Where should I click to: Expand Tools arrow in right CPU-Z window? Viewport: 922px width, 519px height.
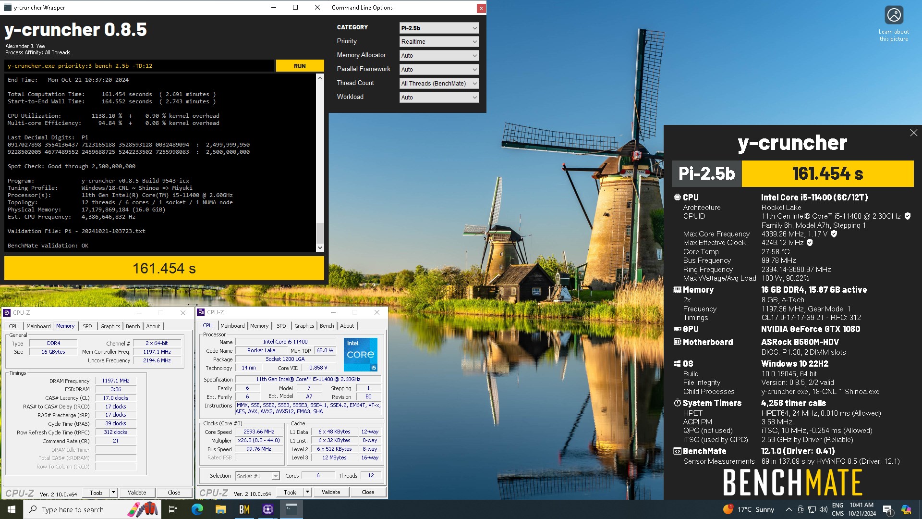(308, 492)
